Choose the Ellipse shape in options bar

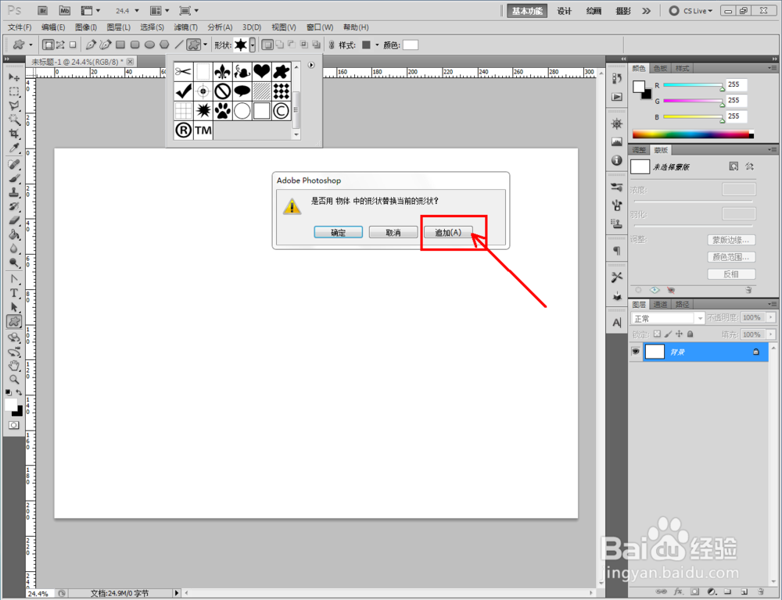click(x=149, y=45)
